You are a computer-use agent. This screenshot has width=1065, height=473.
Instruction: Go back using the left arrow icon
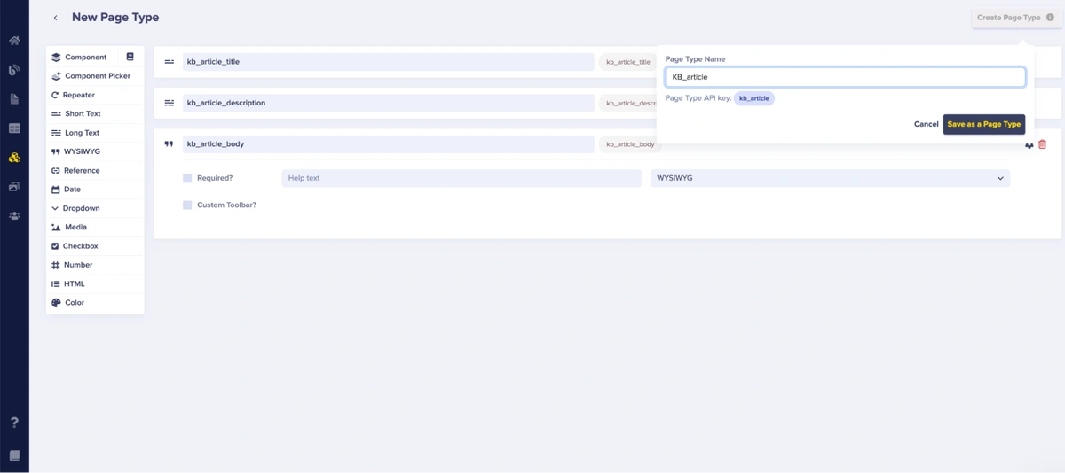[x=56, y=18]
